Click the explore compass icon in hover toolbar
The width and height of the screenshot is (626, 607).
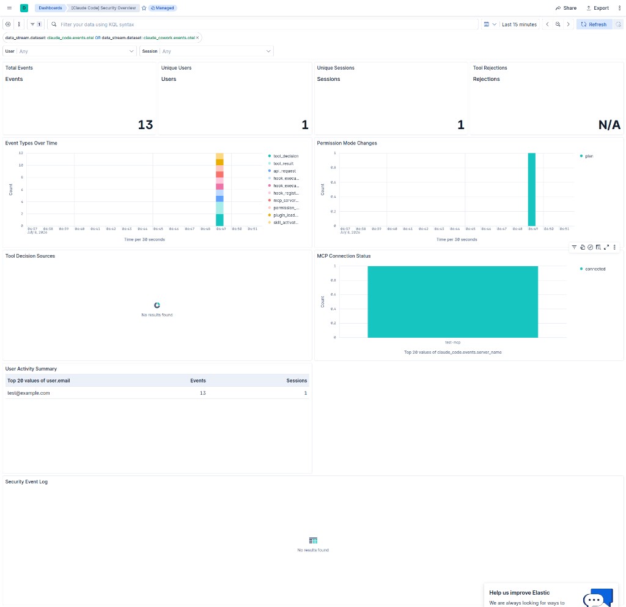coord(591,247)
